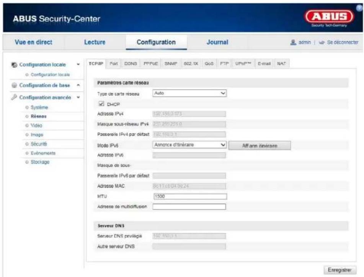Click the ABUS Security-Center title
Image resolution: width=364 pixels, height=277 pixels.
click(57, 19)
